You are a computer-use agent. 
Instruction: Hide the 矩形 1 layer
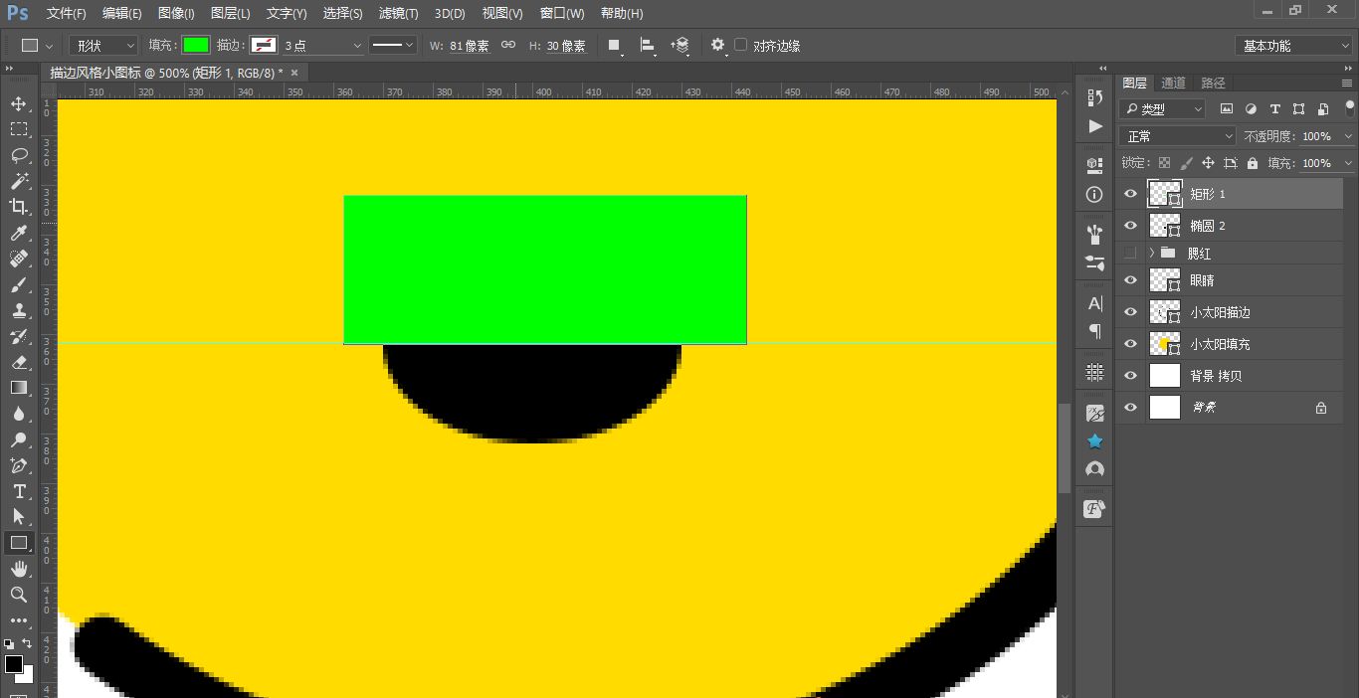tap(1130, 194)
